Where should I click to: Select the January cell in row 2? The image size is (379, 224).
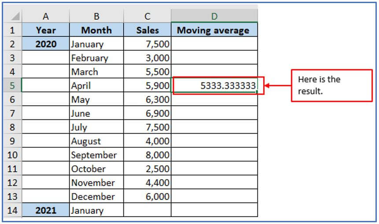coord(96,44)
